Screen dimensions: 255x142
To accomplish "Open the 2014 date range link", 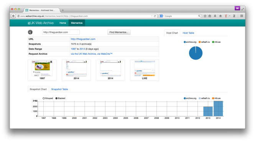I will coord(82,49).
